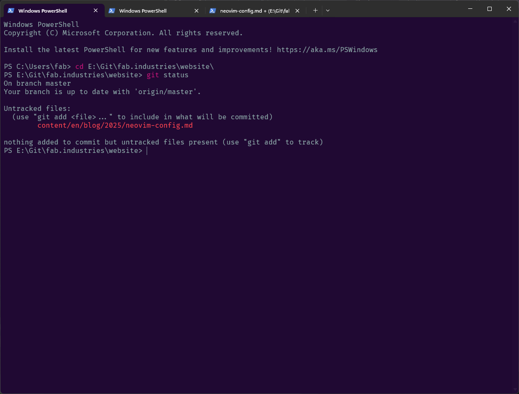Click the PowerShell icon on second tab
This screenshot has height=394, width=519.
(112, 11)
